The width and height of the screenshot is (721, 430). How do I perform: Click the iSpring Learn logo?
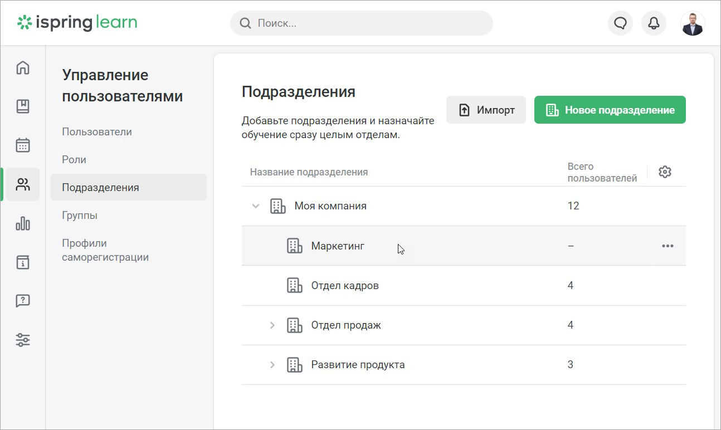(77, 23)
